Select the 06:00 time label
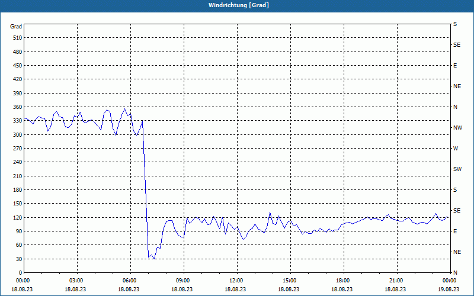Image resolution: width=474 pixels, height=296 pixels. click(x=129, y=281)
